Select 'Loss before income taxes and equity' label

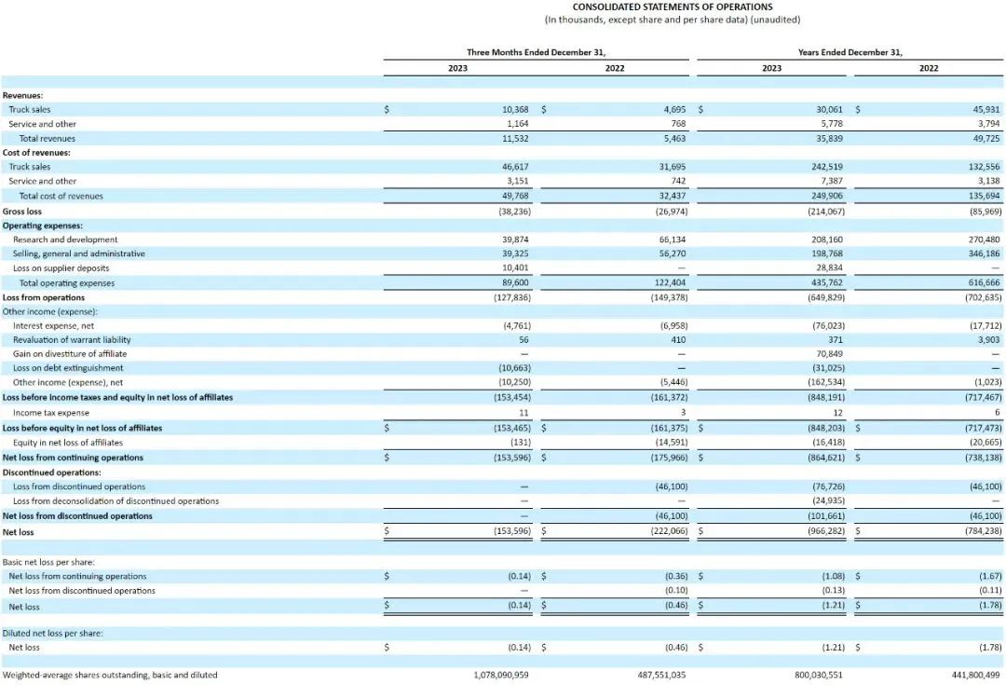pyautogui.click(x=117, y=397)
